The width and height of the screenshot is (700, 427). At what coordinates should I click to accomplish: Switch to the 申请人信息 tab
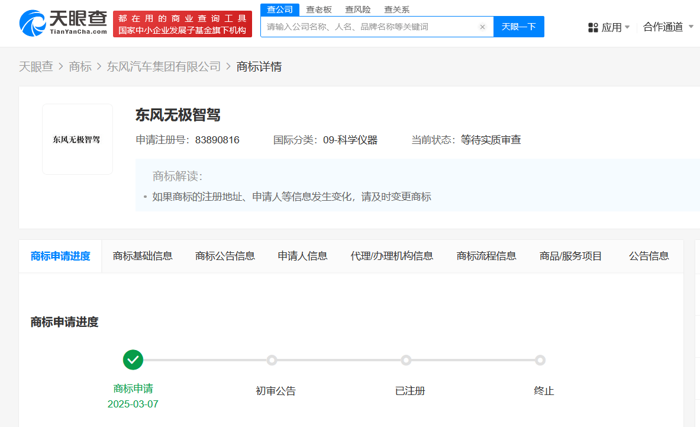pos(302,256)
